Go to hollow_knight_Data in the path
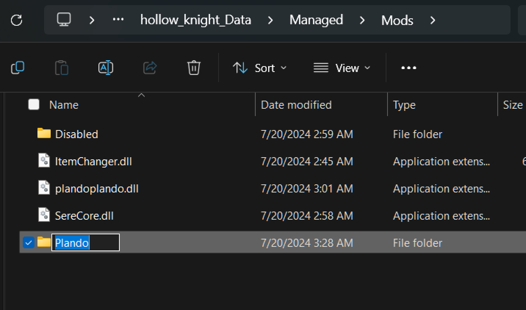Screen dimensions: 526x310 click(x=195, y=20)
